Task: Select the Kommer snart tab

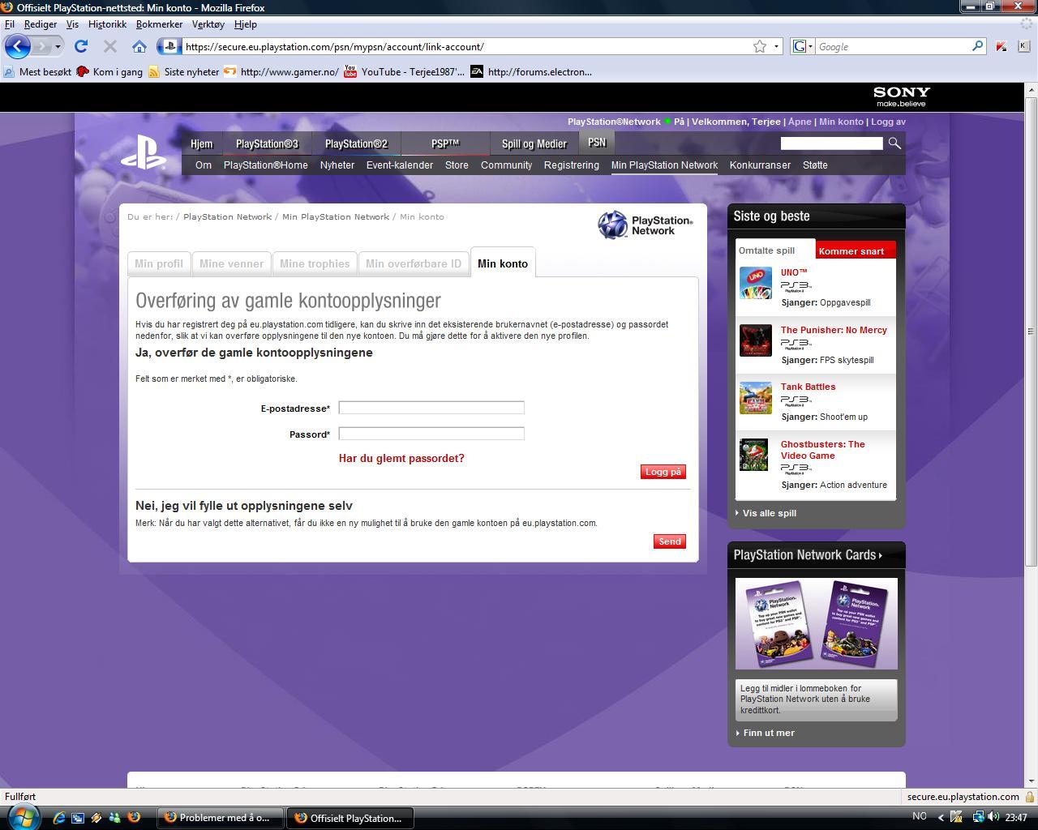Action: click(856, 251)
